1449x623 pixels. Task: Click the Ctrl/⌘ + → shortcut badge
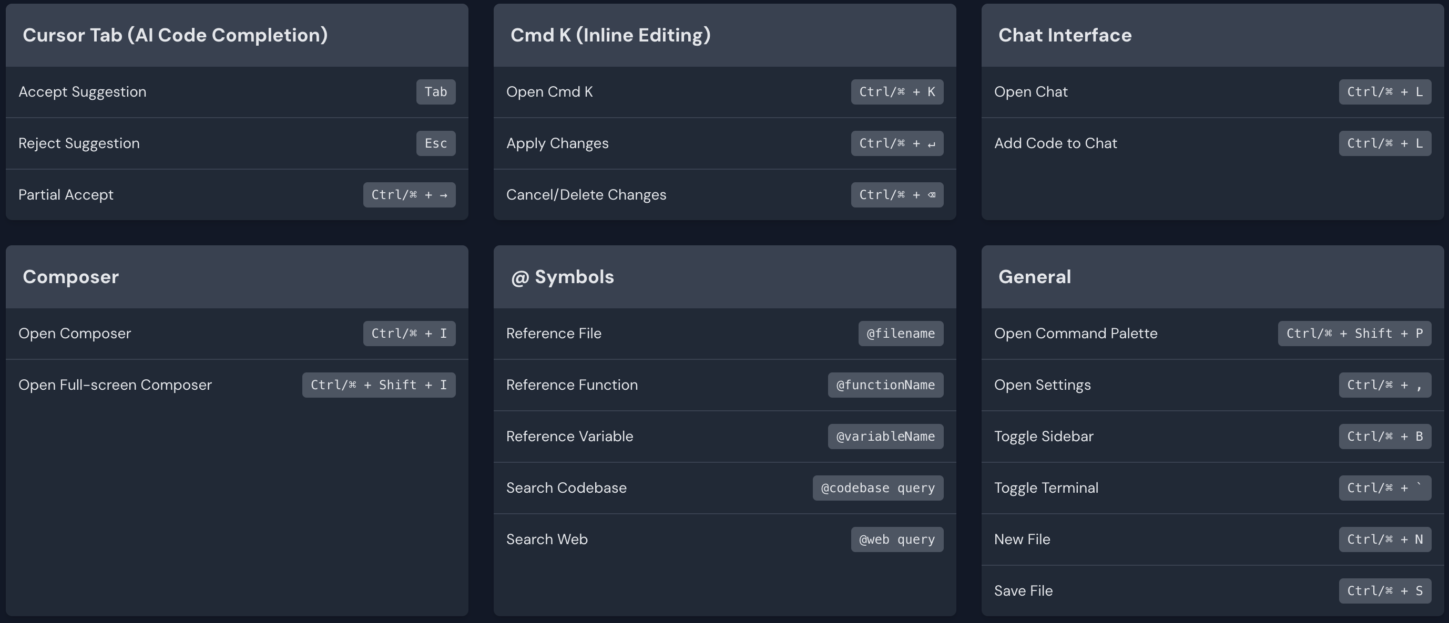pos(410,195)
